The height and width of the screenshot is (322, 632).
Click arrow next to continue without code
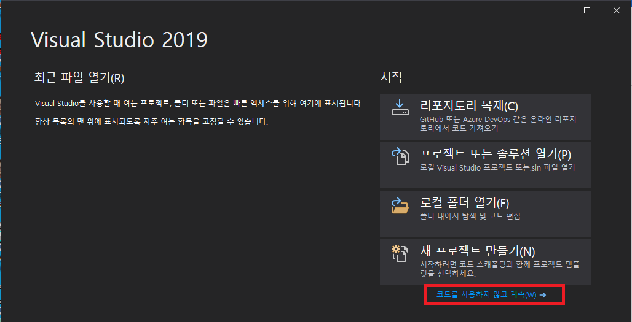(542, 295)
